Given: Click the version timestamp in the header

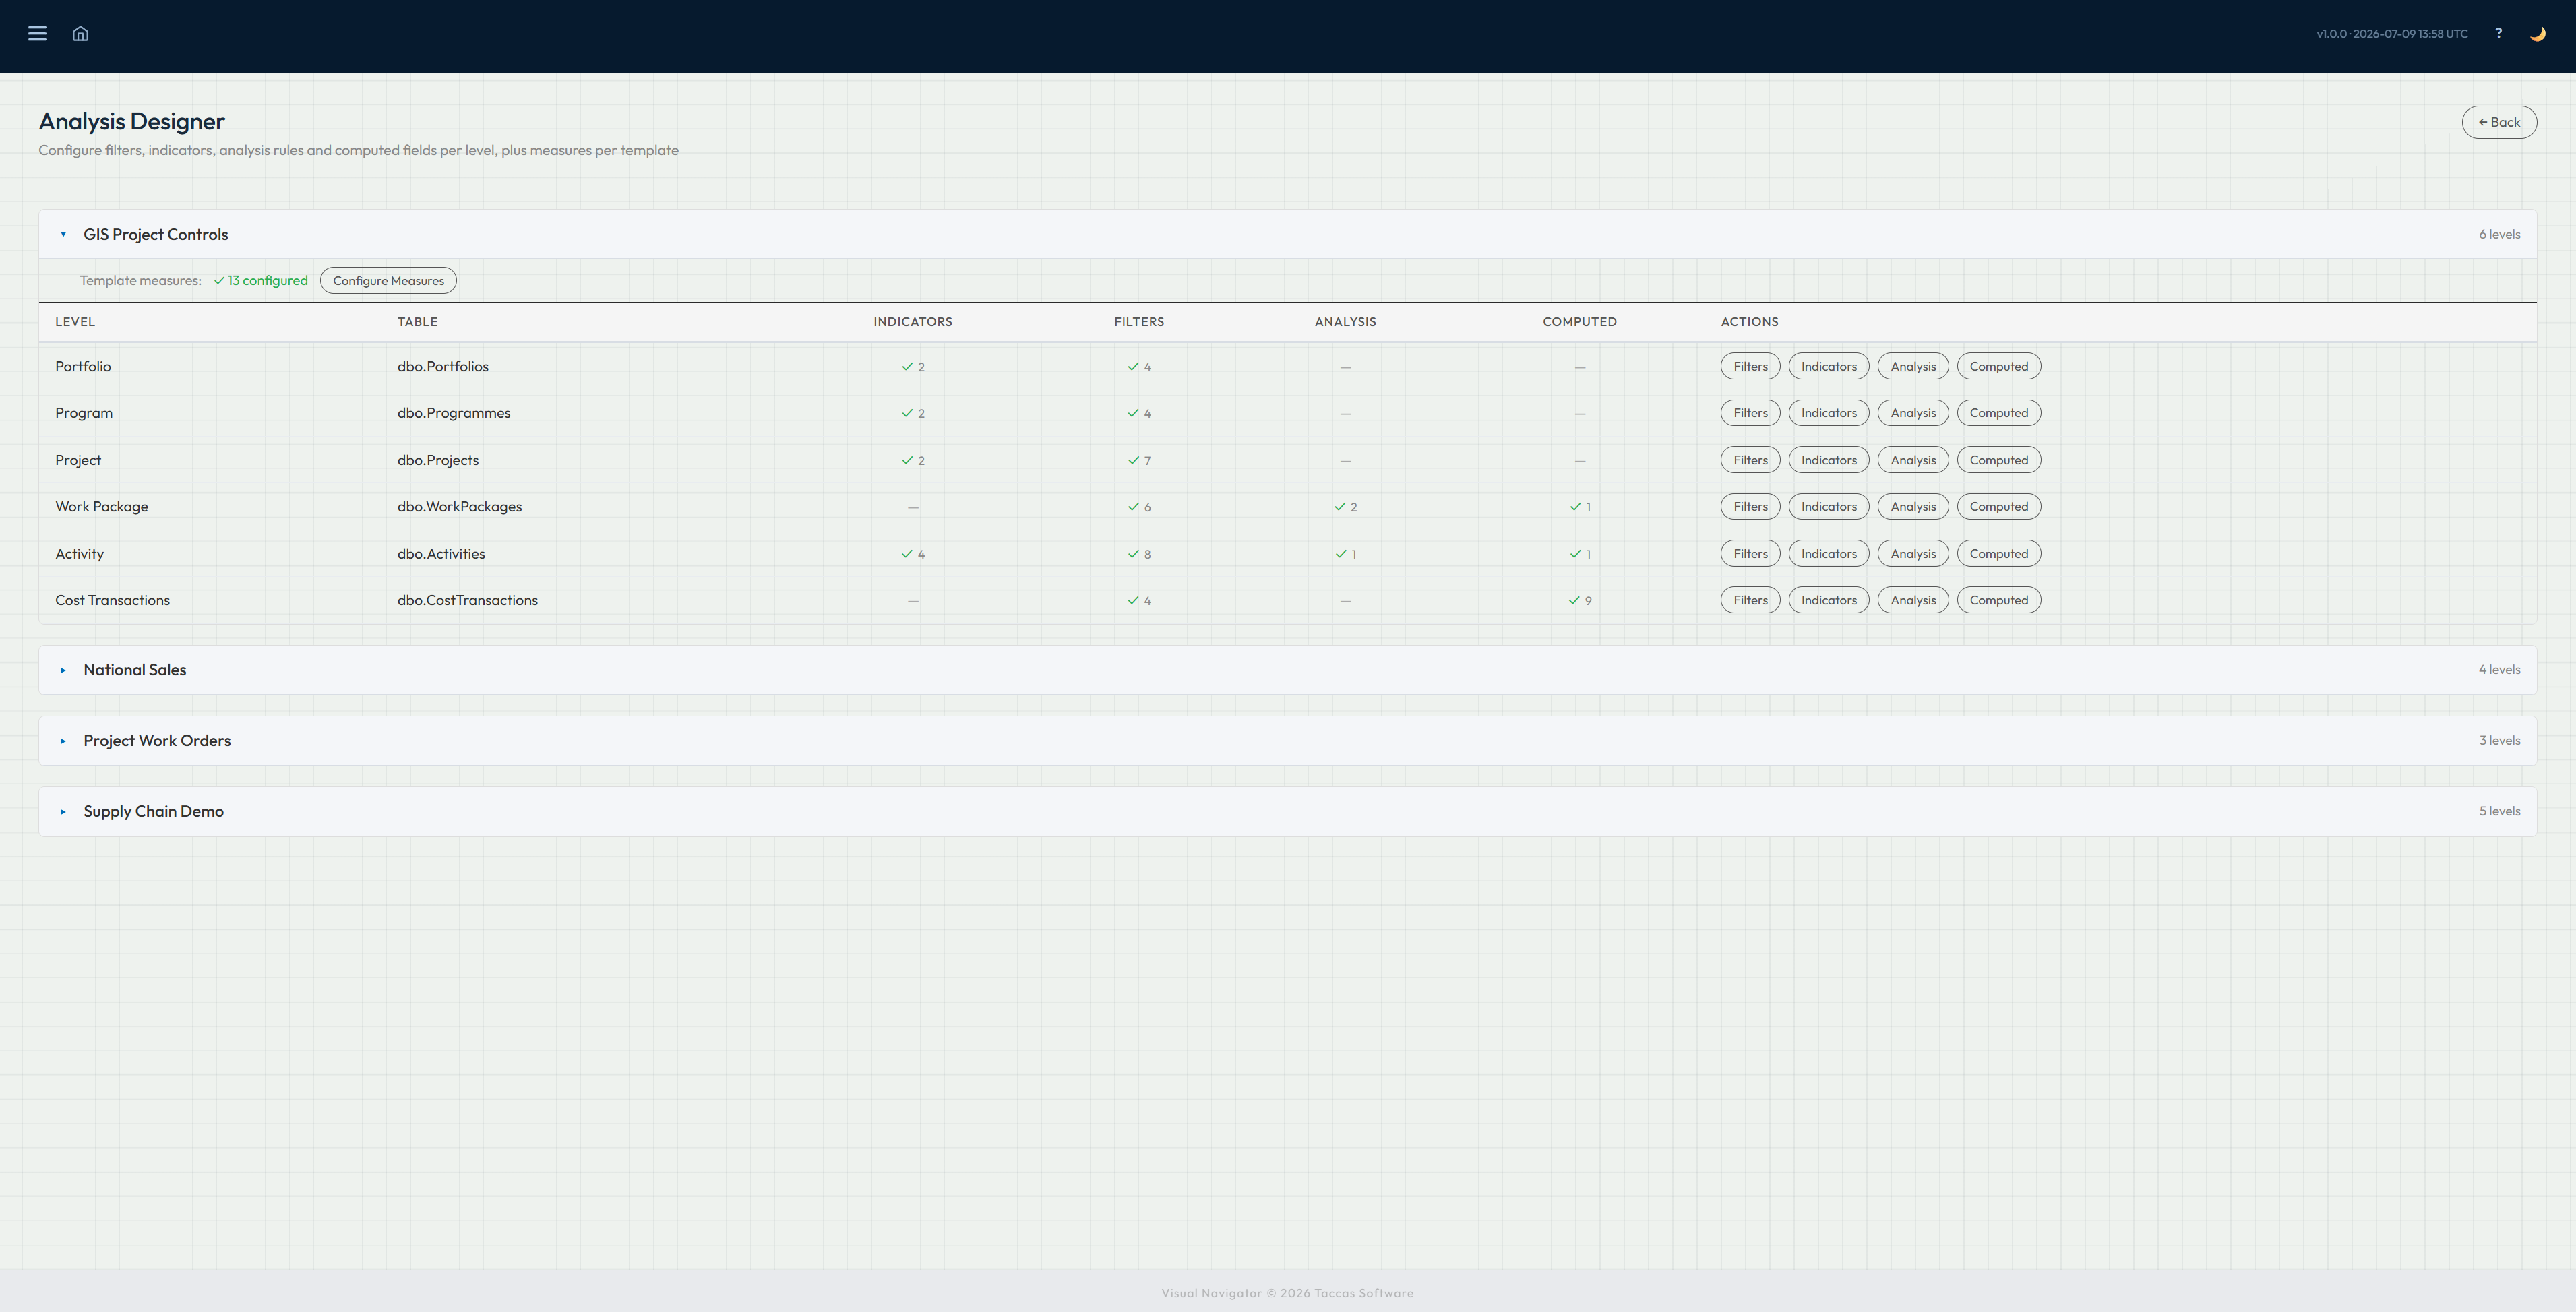Looking at the screenshot, I should coord(2392,34).
